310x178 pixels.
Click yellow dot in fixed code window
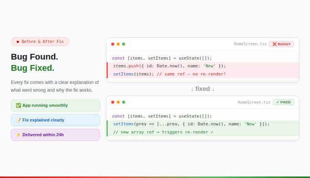tap(118, 102)
